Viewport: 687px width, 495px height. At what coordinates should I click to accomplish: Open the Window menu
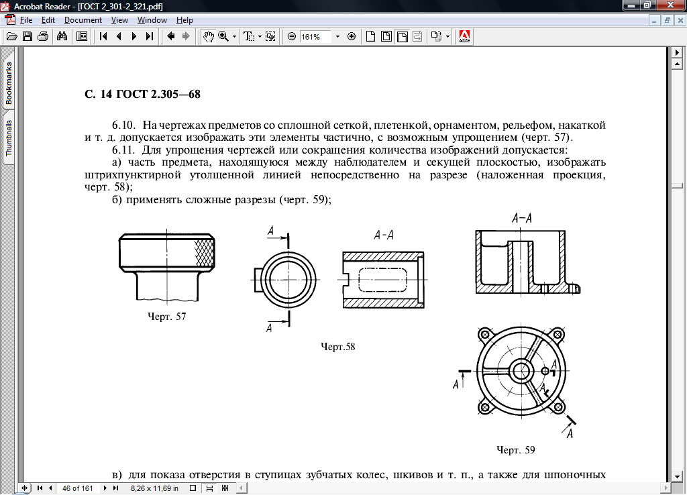coord(152,20)
